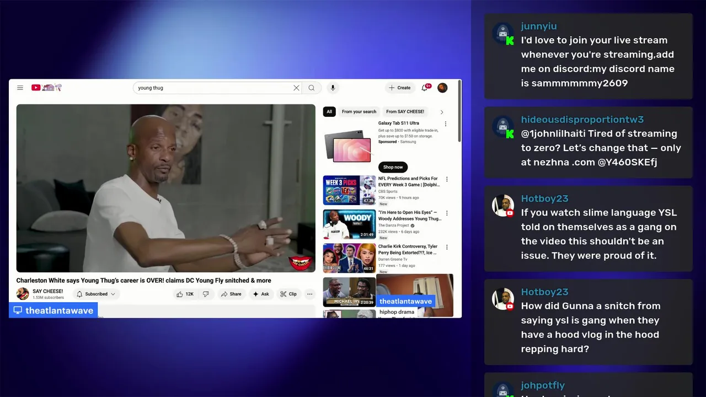Screen dimensions: 706x397
Task: Click the Clip button
Action: 288,294
